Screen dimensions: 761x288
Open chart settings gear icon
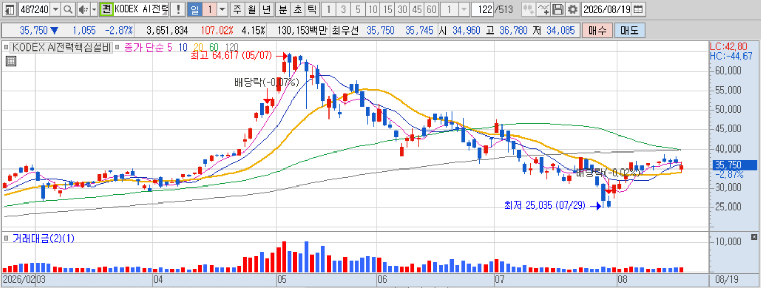[x=572, y=9]
